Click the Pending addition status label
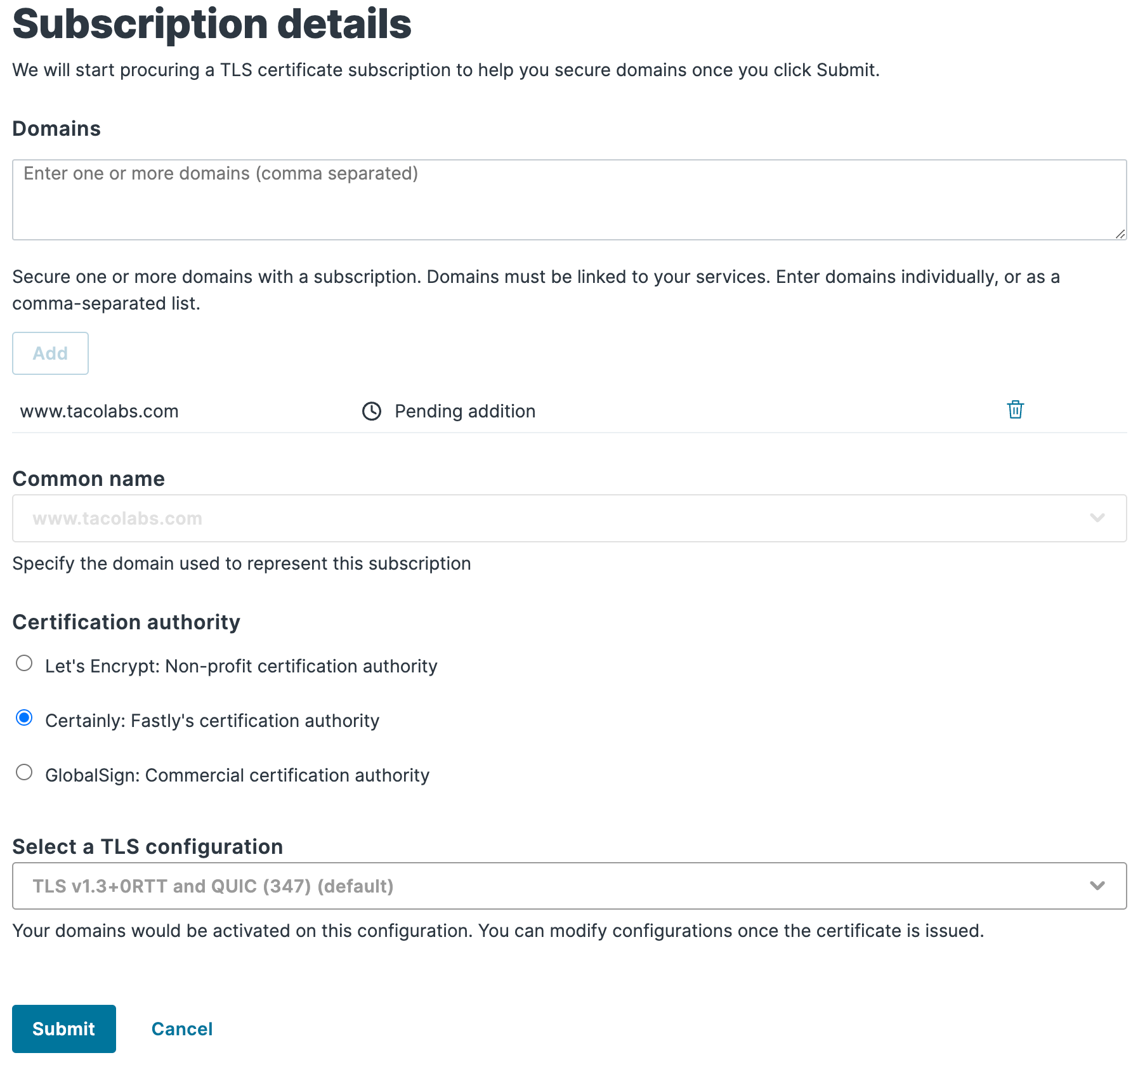 tap(464, 411)
